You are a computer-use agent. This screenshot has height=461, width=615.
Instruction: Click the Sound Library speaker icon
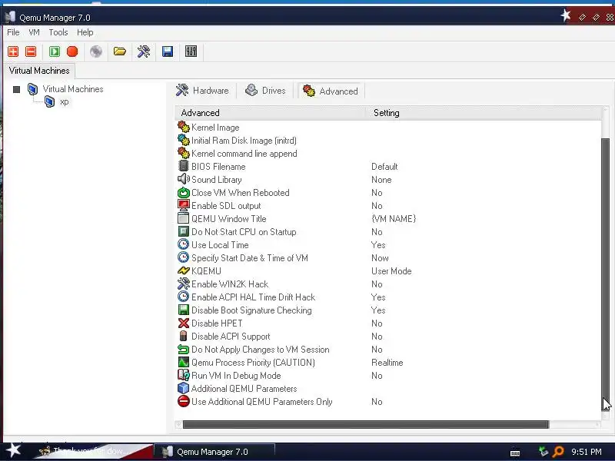coord(183,179)
